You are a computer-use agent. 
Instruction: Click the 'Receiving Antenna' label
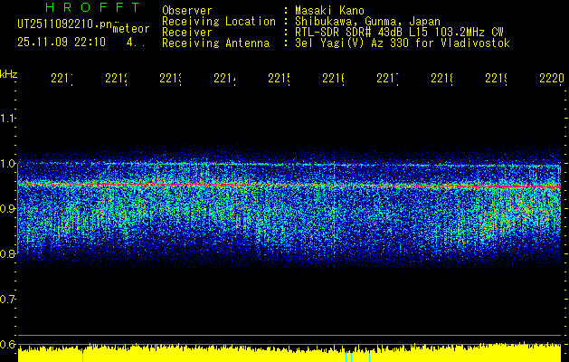click(x=216, y=43)
